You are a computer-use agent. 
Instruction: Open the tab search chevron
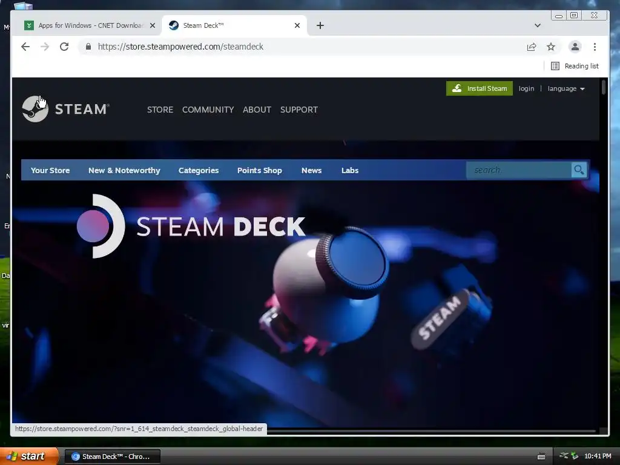(538, 25)
